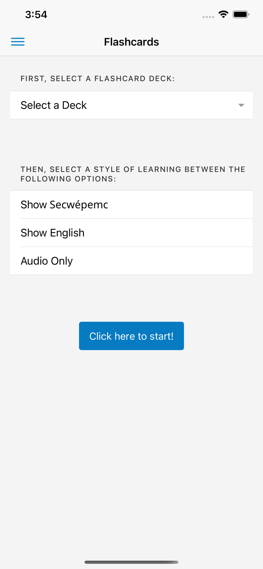Choose the Show English learning option
Viewport: 263px width, 569px height.
(131, 233)
